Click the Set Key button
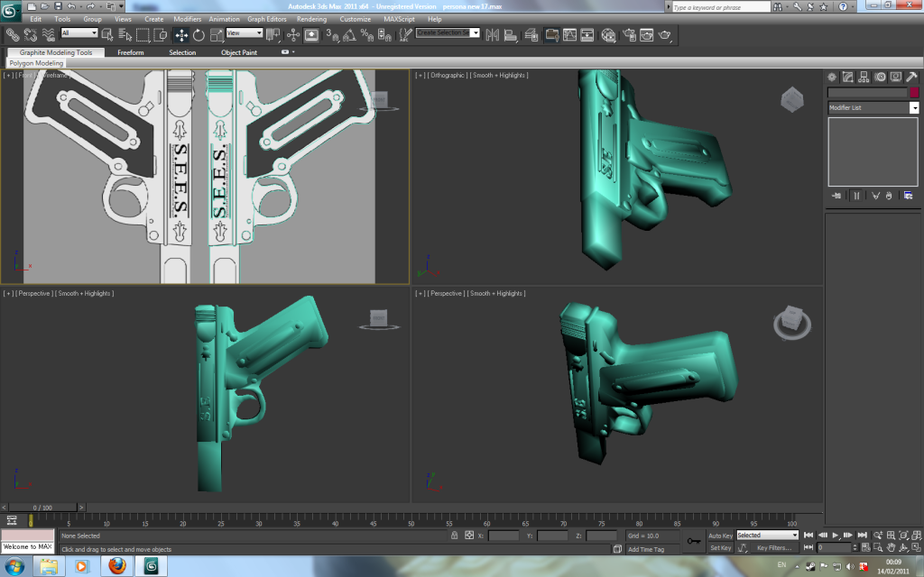The width and height of the screenshot is (924, 577). pyautogui.click(x=720, y=548)
